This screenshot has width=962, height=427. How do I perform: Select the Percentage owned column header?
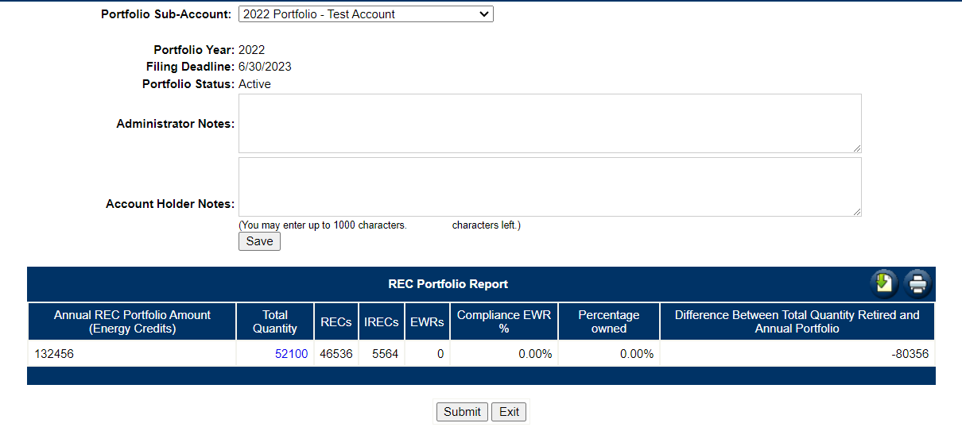click(x=608, y=321)
